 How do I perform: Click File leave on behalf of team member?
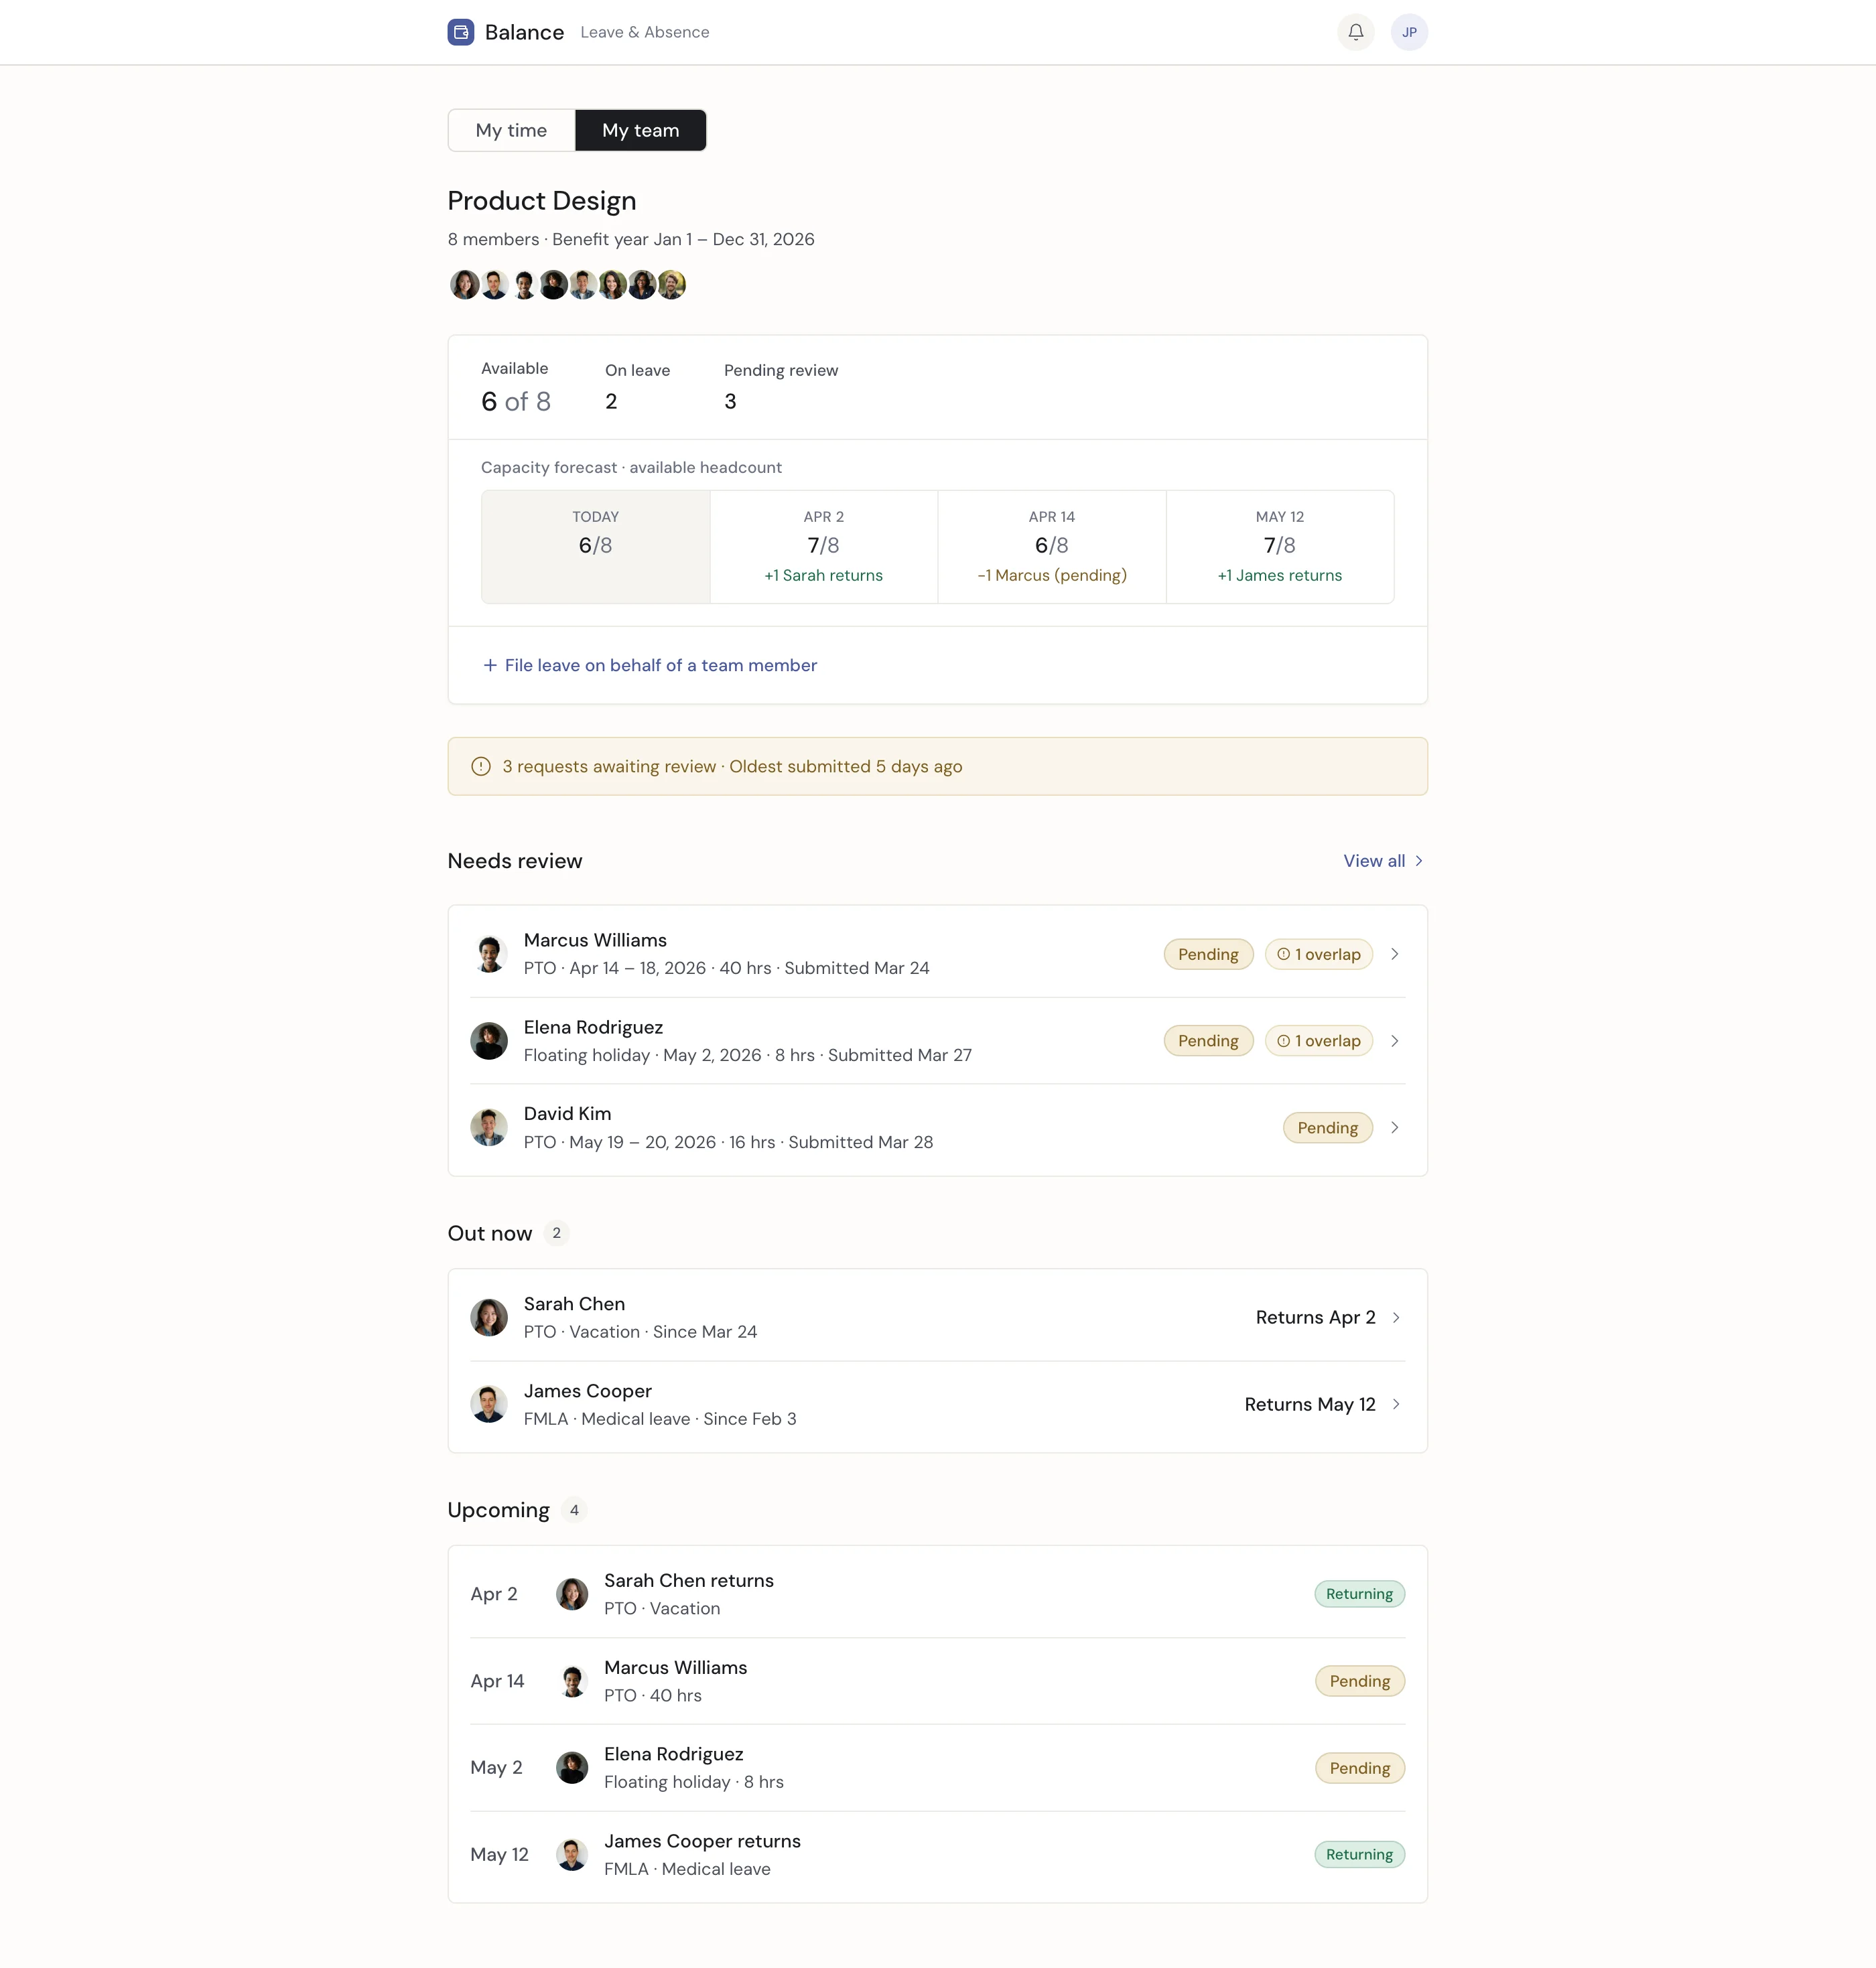660,665
